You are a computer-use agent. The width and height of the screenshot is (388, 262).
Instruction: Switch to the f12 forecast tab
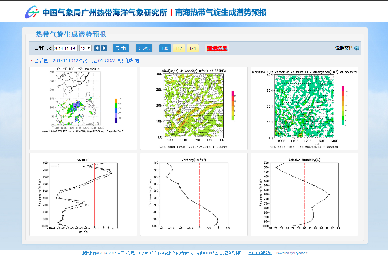pyautogui.click(x=179, y=48)
